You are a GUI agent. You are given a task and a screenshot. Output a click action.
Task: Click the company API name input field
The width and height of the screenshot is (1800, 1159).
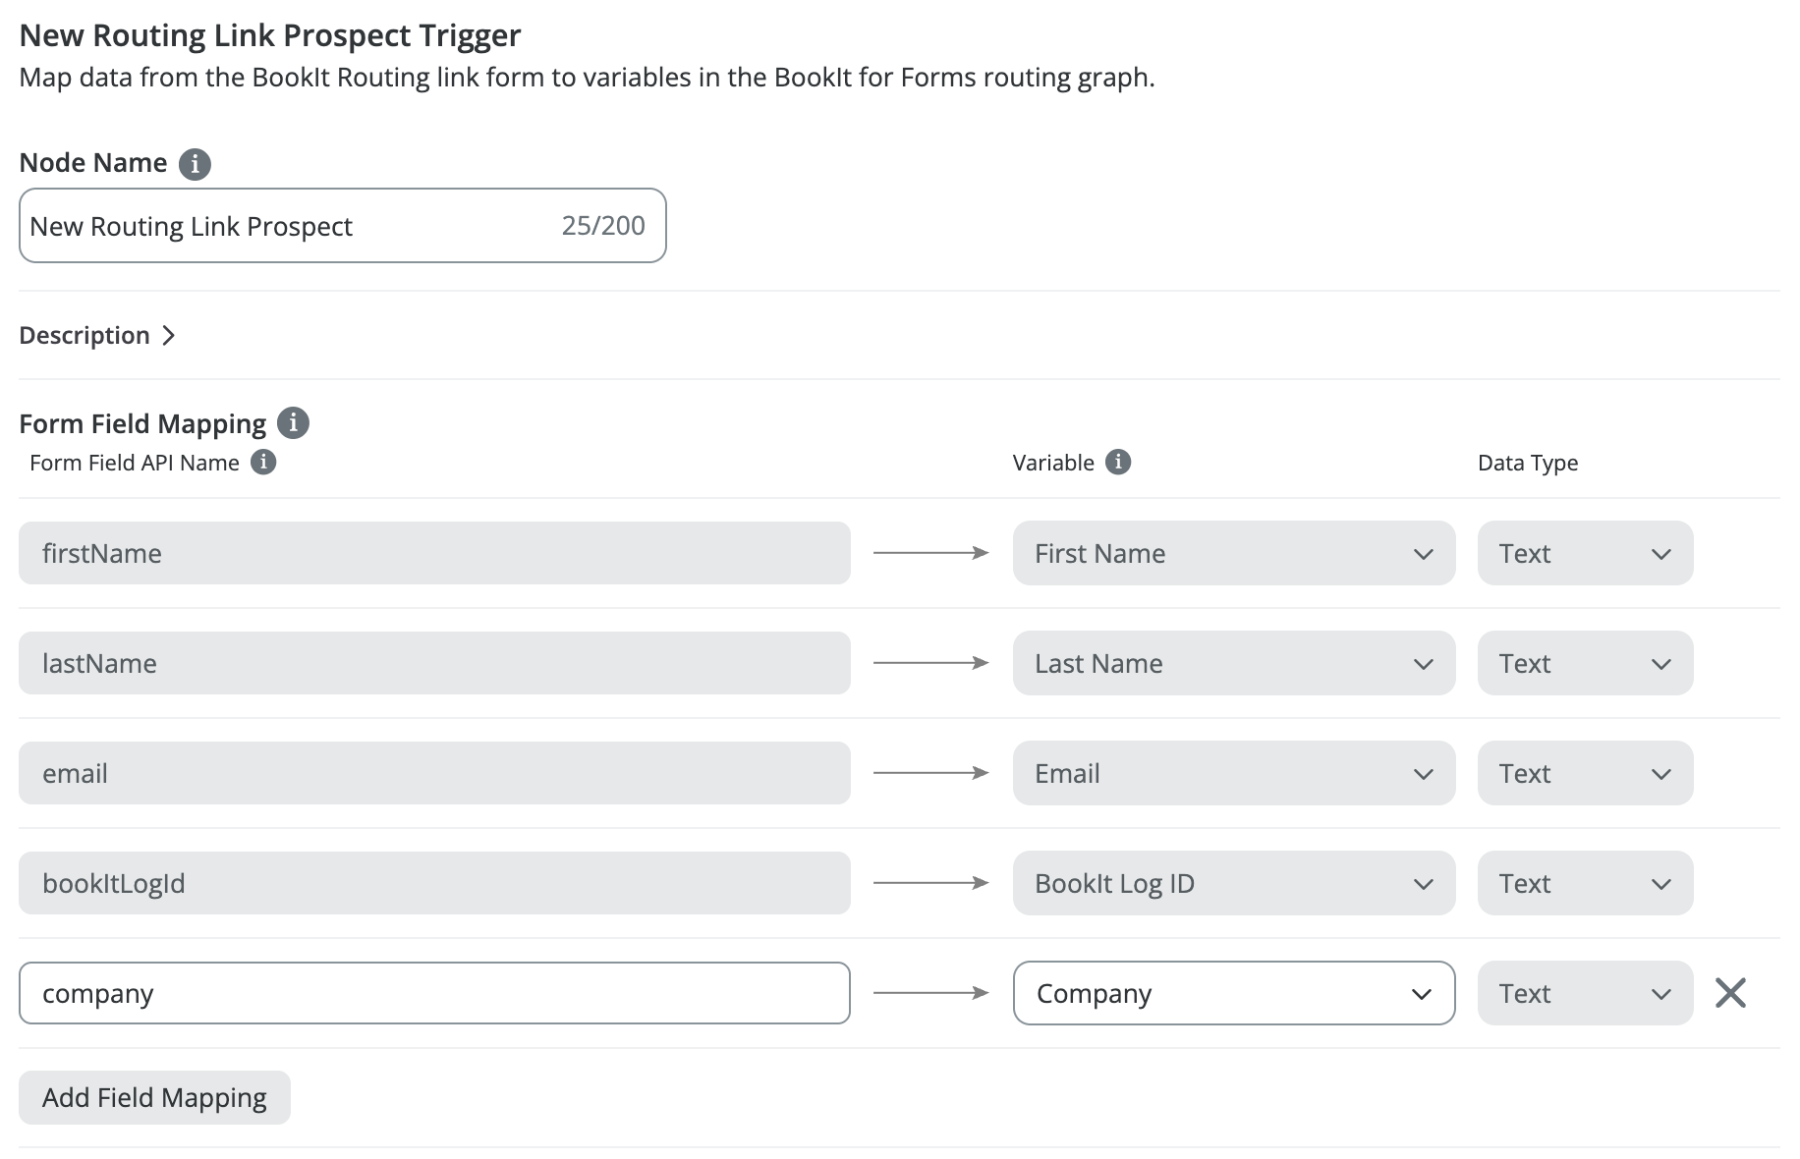pyautogui.click(x=434, y=993)
